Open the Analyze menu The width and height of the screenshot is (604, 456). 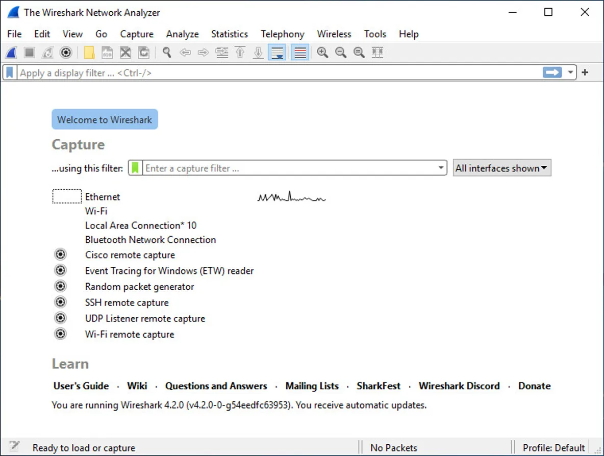182,34
